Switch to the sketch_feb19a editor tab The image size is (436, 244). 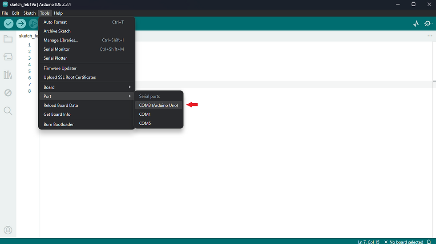pyautogui.click(x=28, y=36)
